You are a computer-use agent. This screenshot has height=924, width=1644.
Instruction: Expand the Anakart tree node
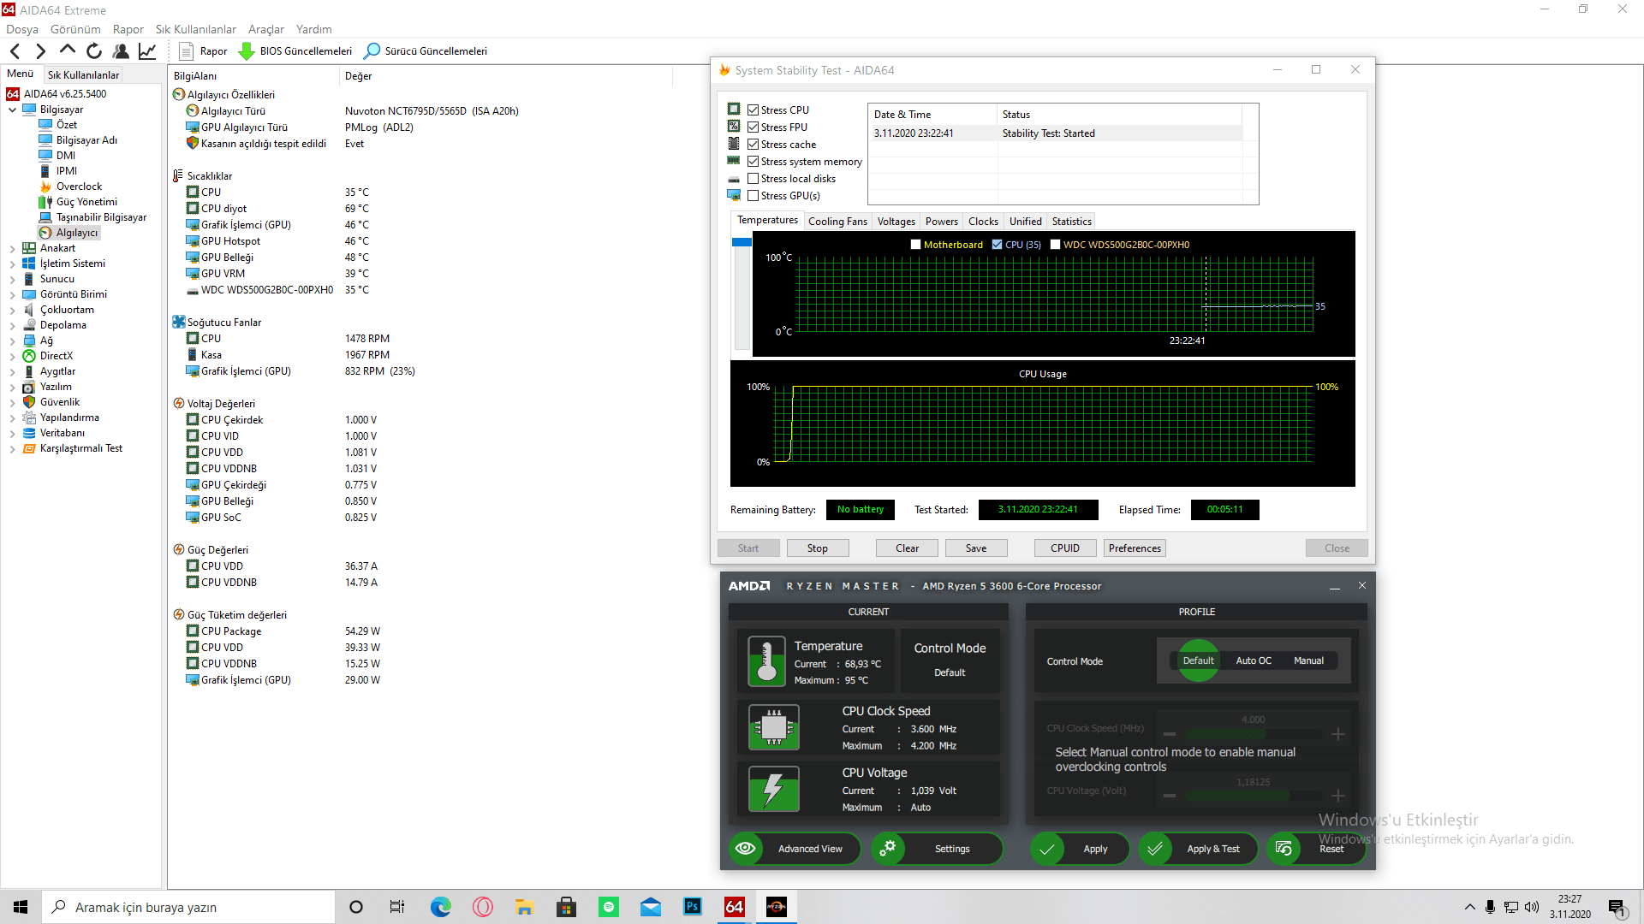12,249
